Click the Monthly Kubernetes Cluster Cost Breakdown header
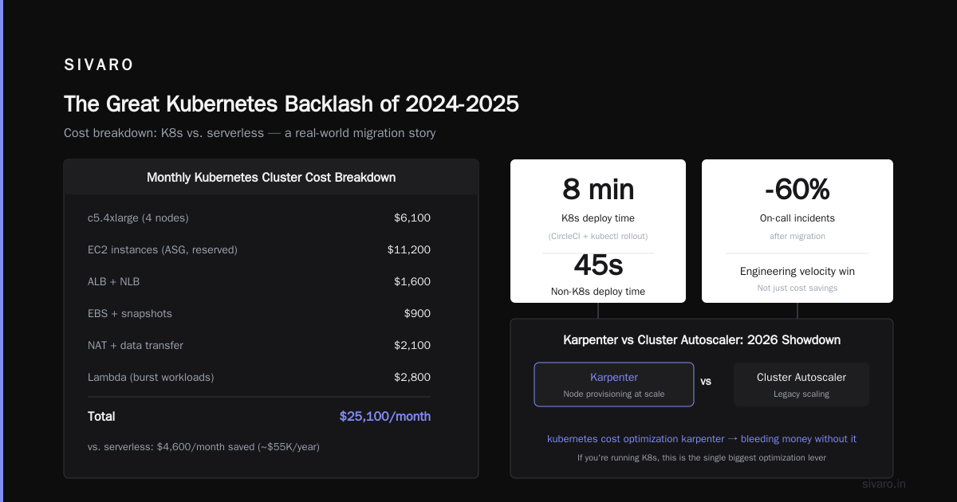 (x=271, y=177)
